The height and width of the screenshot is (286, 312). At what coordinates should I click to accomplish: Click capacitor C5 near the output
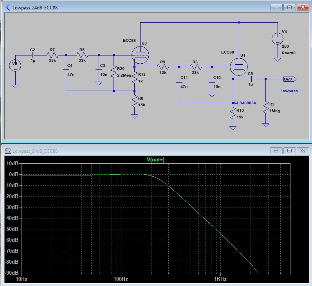251,79
